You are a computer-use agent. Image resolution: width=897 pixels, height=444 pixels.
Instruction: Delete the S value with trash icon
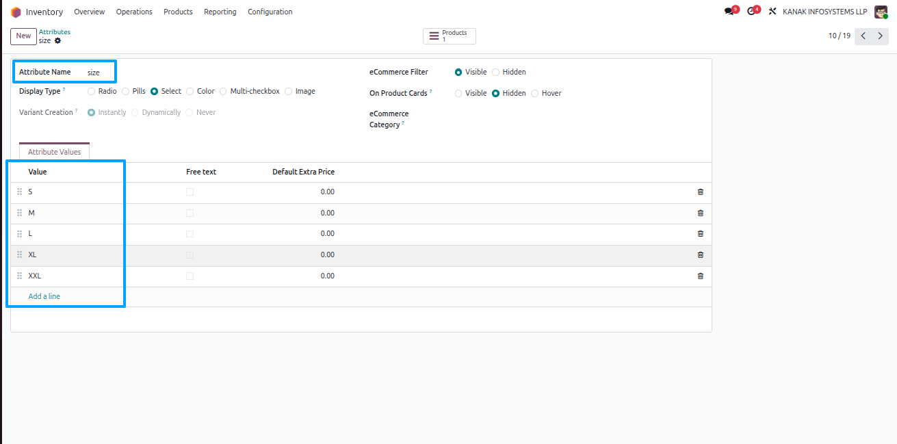700,192
